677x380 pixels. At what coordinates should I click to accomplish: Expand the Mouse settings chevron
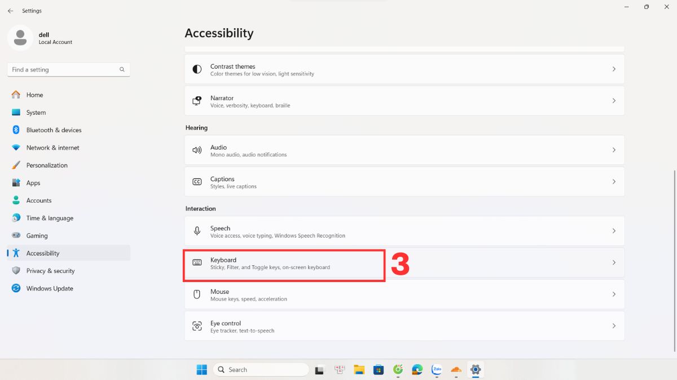614,294
